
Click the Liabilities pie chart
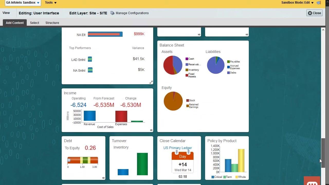coord(216,65)
